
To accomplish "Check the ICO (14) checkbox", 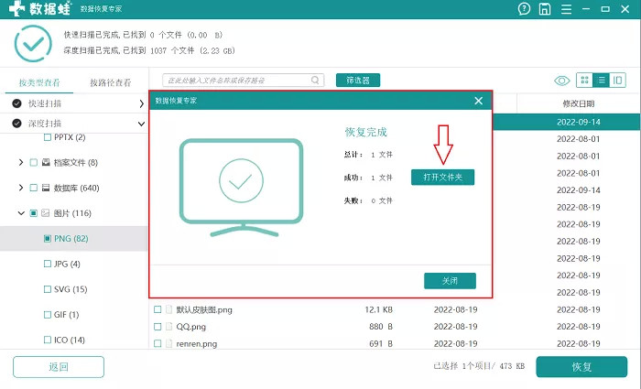I will [x=48, y=340].
